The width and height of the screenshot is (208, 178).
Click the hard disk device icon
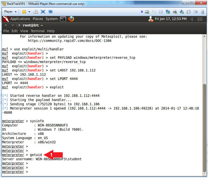tap(147, 12)
